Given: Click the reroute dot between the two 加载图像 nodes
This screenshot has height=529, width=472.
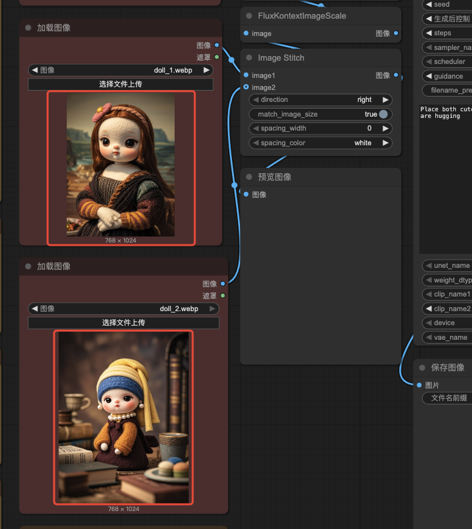Looking at the screenshot, I should click(x=234, y=185).
